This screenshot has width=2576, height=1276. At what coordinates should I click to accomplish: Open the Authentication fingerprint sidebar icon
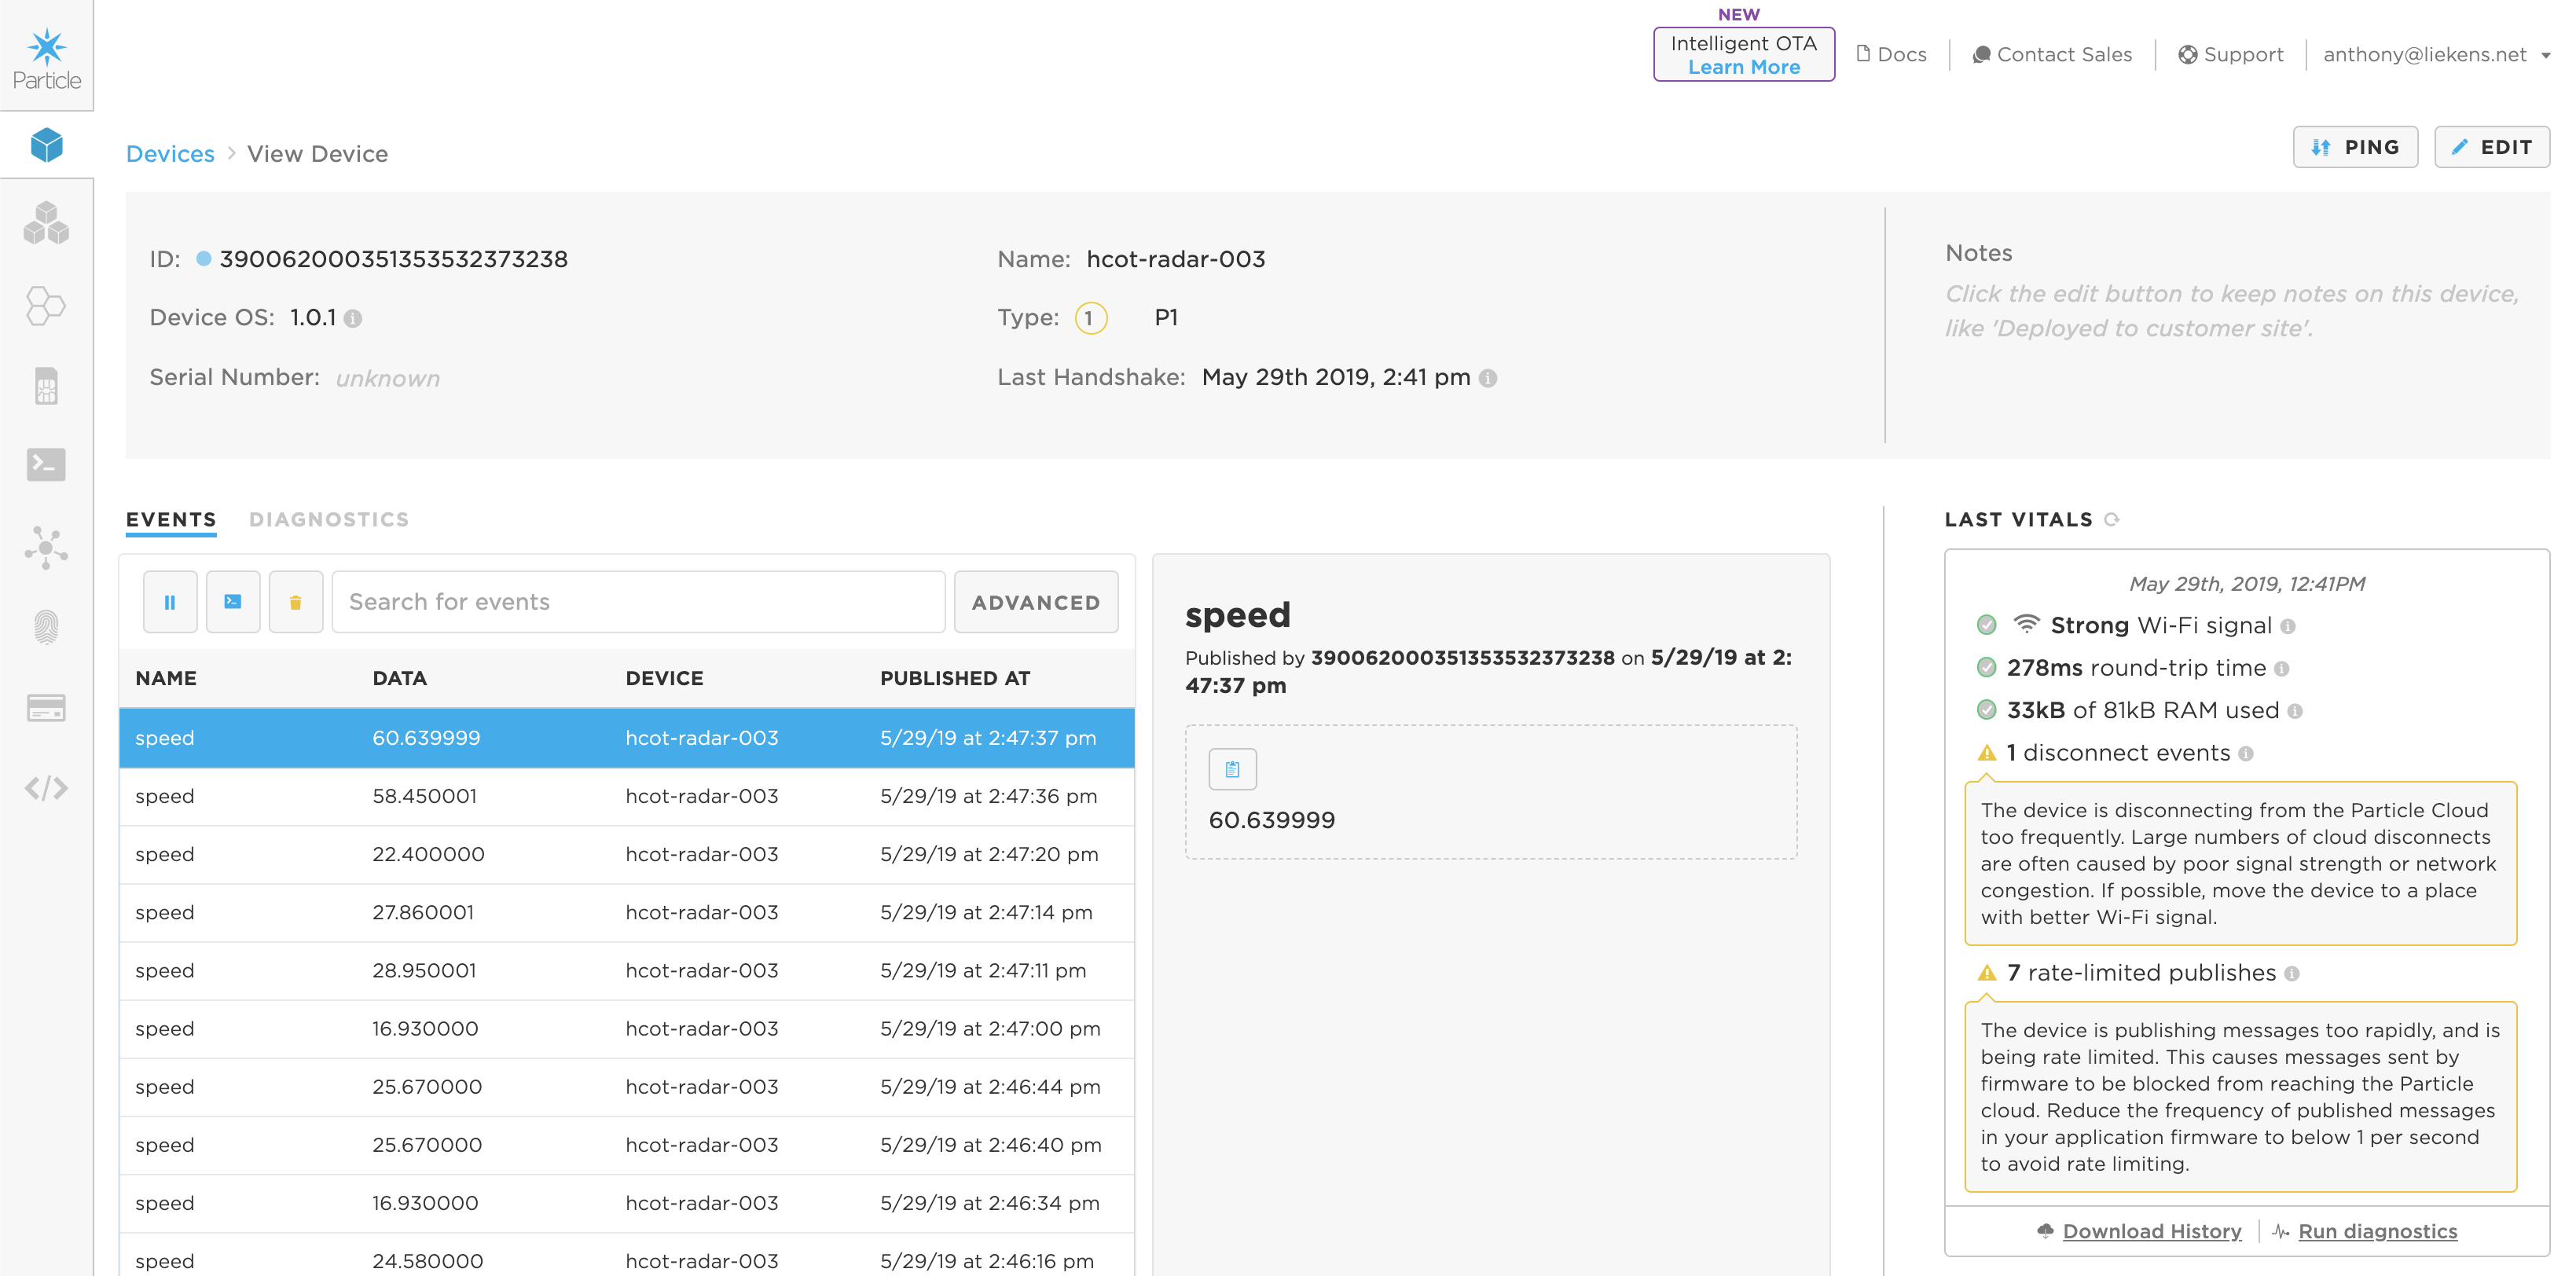pos(46,627)
